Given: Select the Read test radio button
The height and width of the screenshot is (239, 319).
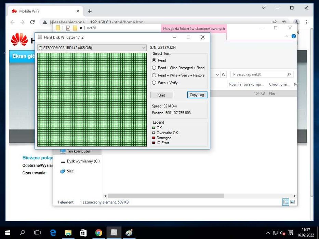Looking at the screenshot, I should point(154,60).
